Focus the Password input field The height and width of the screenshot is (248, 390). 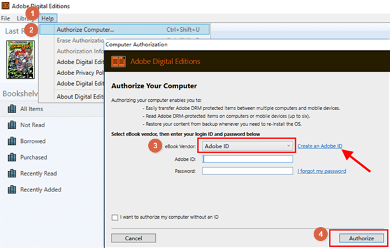tap(247, 171)
